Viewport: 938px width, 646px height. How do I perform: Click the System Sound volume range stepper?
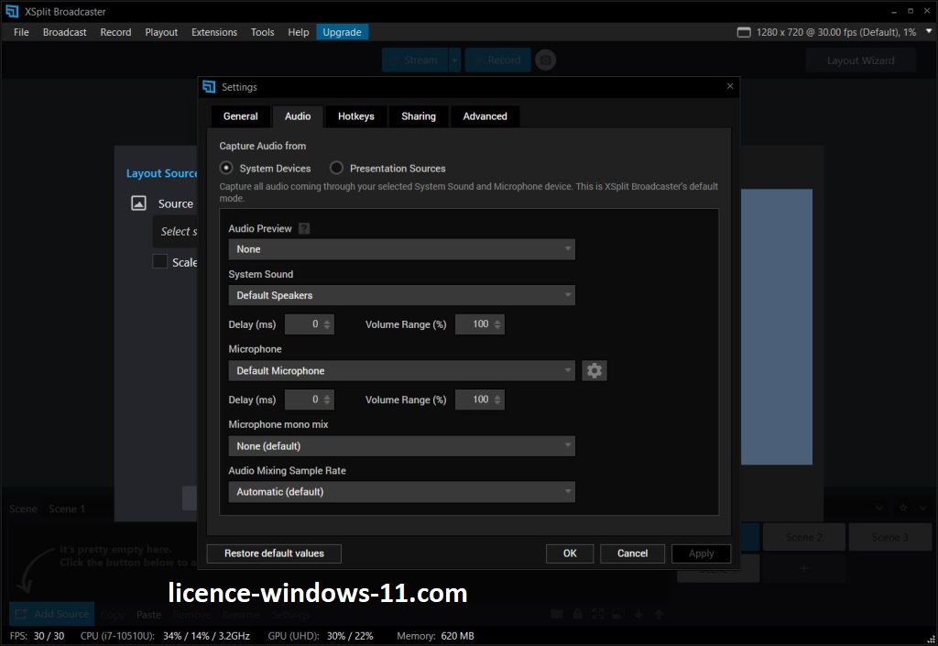[498, 324]
